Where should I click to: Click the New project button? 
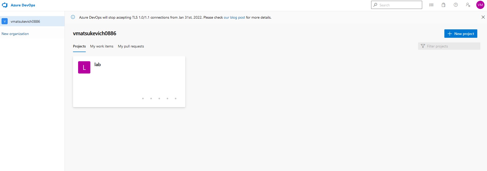(461, 34)
